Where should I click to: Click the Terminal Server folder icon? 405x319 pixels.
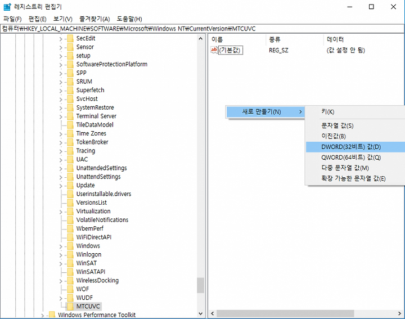click(70, 116)
